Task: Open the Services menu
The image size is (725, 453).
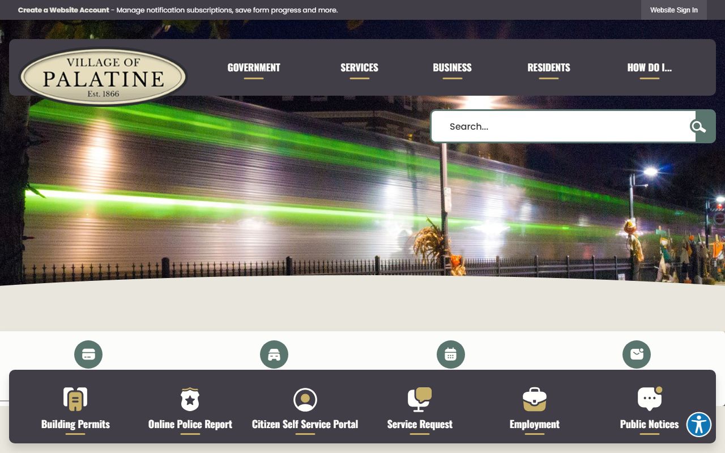Action: (359, 67)
